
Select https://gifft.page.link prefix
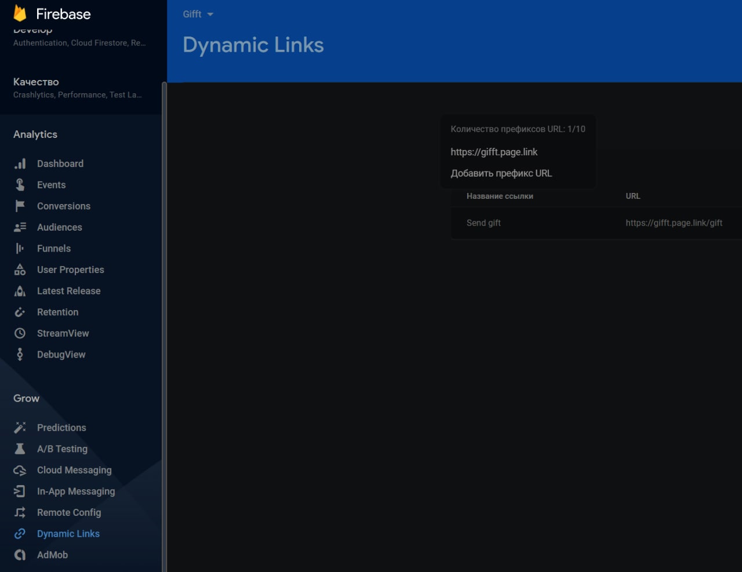coord(494,152)
